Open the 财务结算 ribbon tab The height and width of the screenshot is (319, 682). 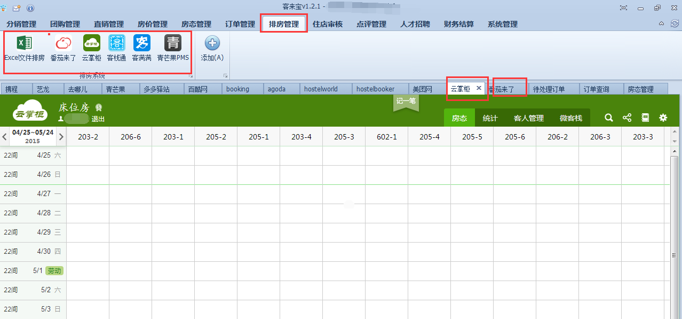[459, 24]
